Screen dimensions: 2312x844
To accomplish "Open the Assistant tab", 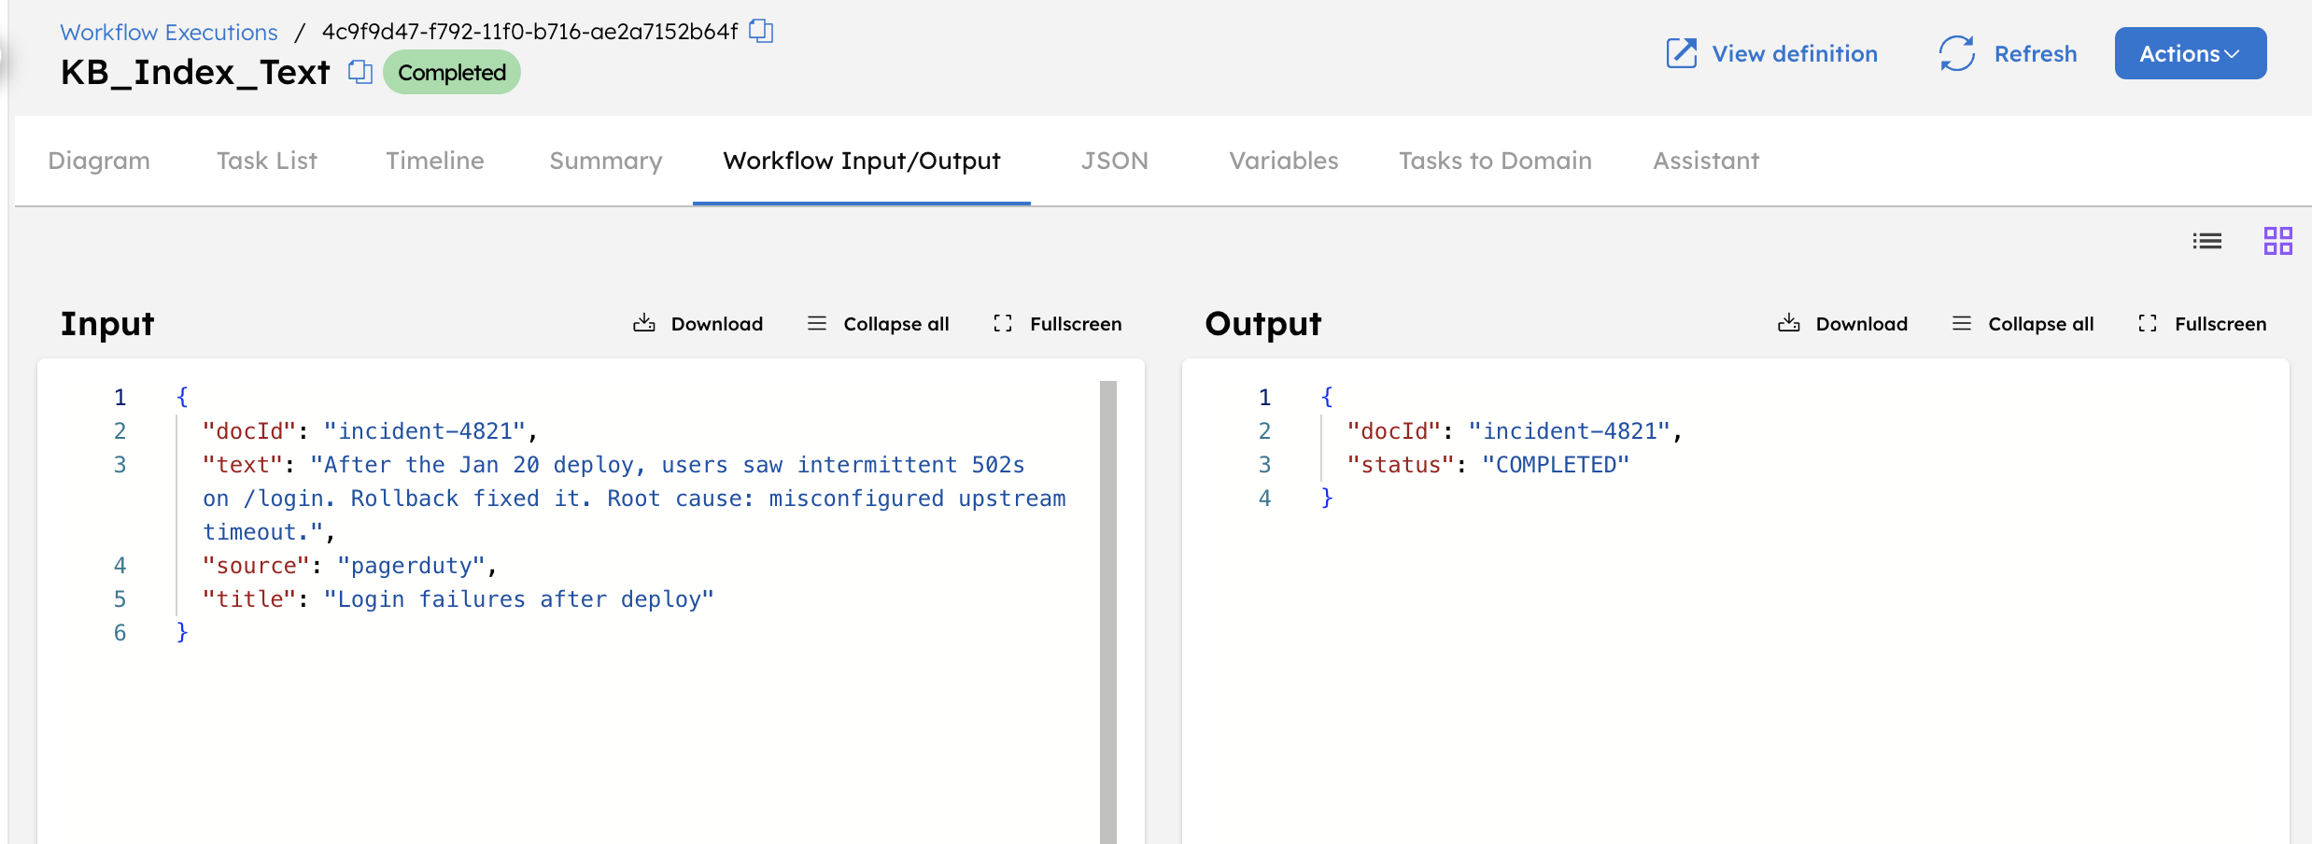I will tap(1705, 161).
